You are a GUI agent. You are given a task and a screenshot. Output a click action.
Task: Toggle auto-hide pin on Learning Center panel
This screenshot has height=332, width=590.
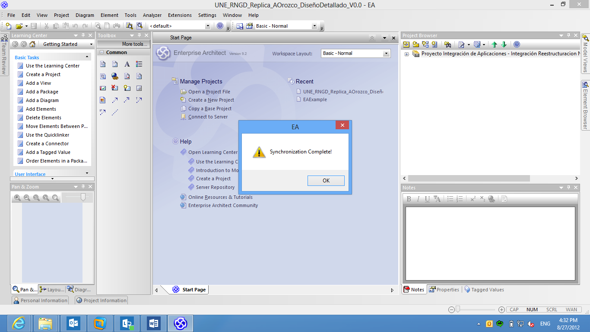coord(83,35)
